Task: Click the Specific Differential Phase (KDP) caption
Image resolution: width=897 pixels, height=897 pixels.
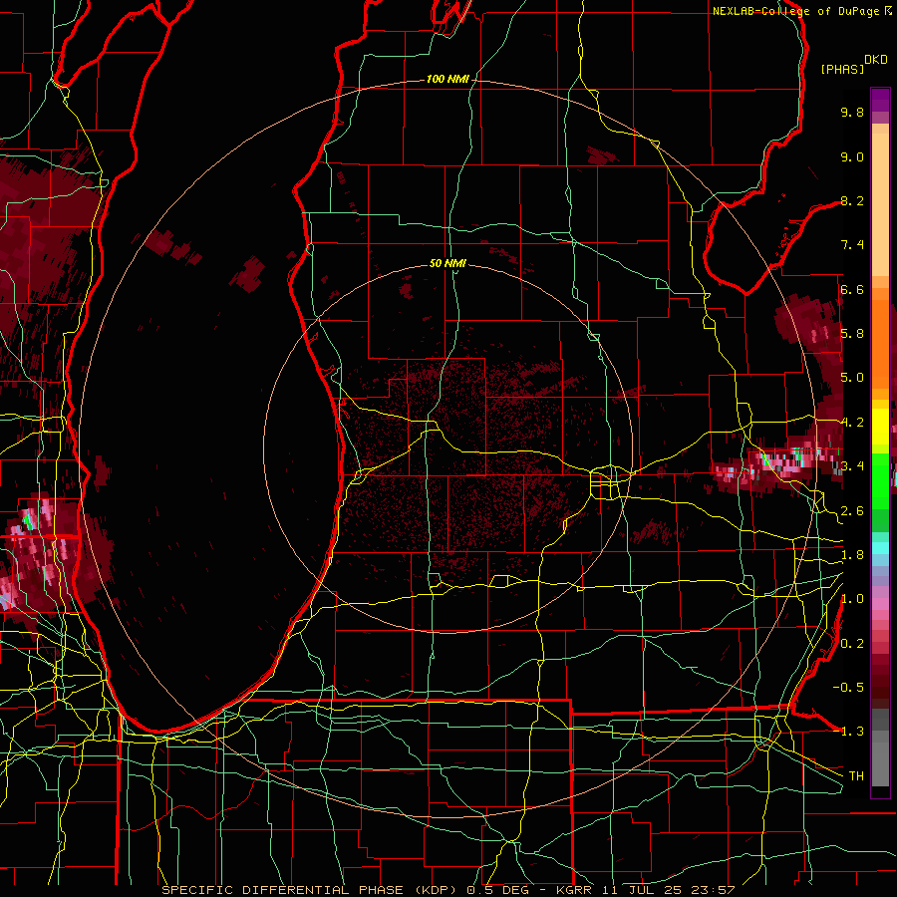Action: (x=312, y=890)
